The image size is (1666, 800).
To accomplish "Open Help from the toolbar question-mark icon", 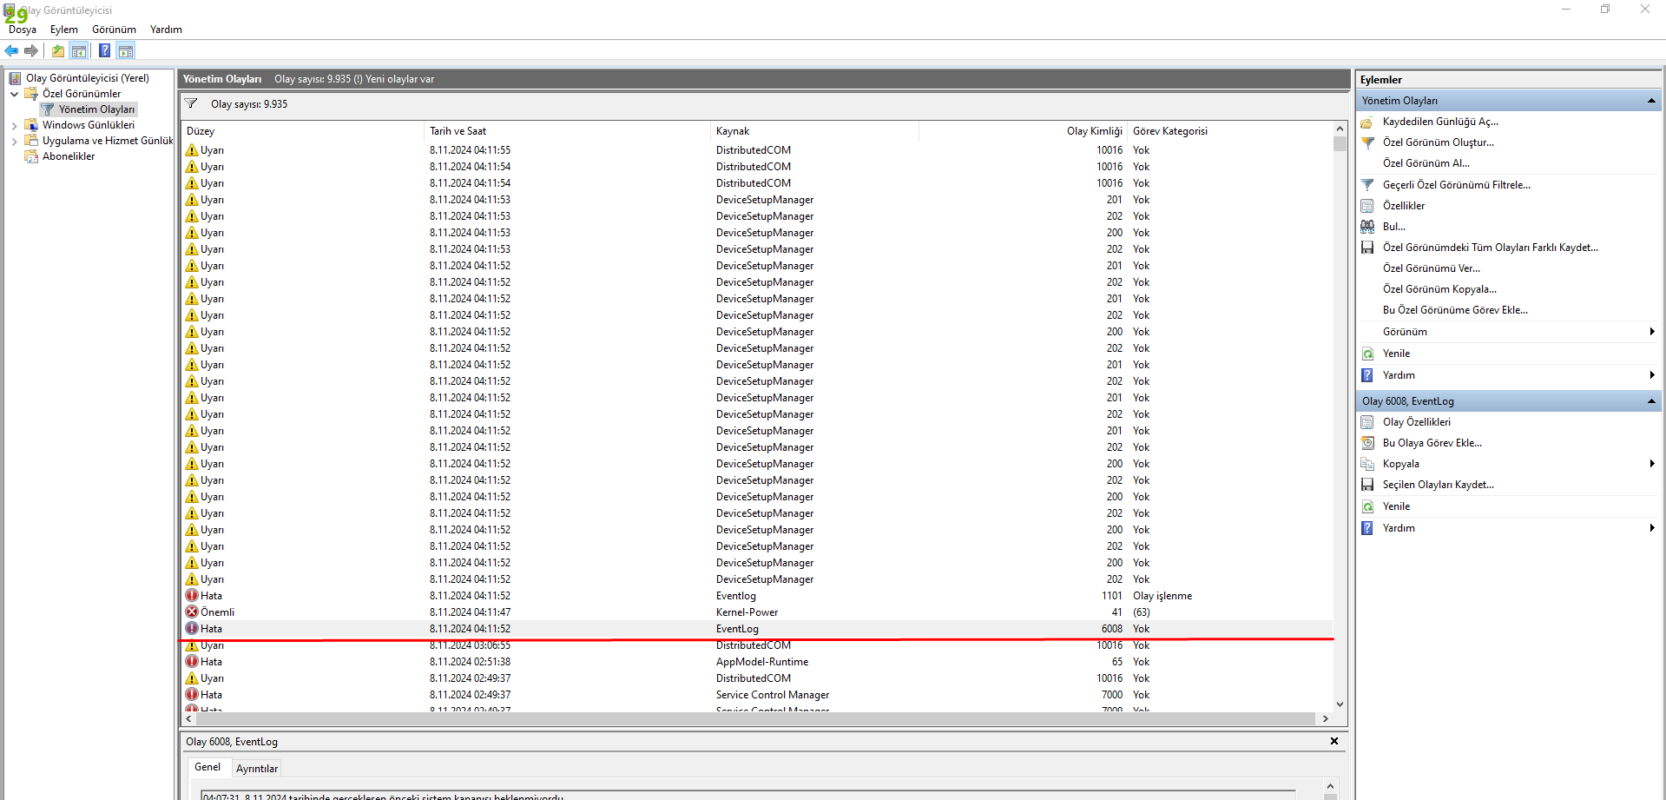I will tap(104, 51).
